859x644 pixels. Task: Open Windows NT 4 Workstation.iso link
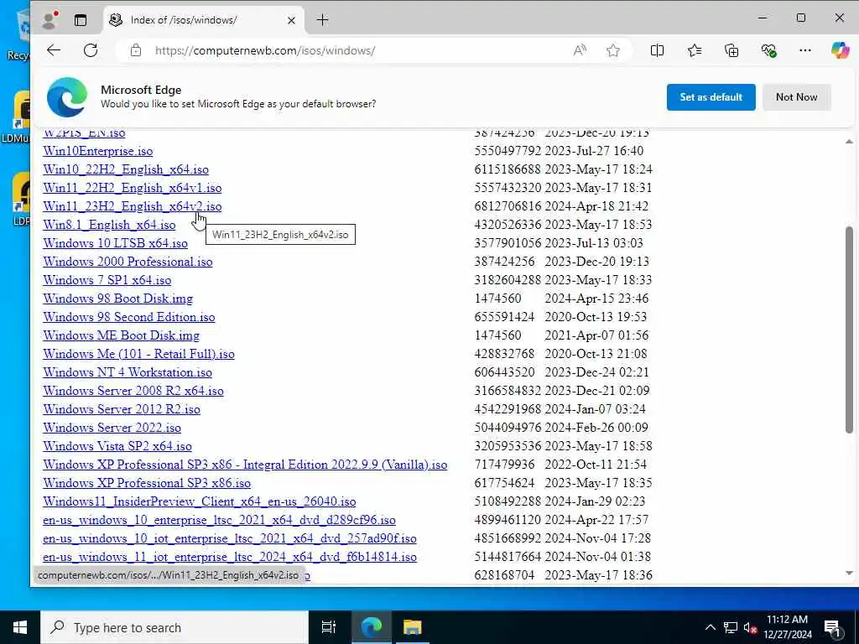(x=128, y=372)
